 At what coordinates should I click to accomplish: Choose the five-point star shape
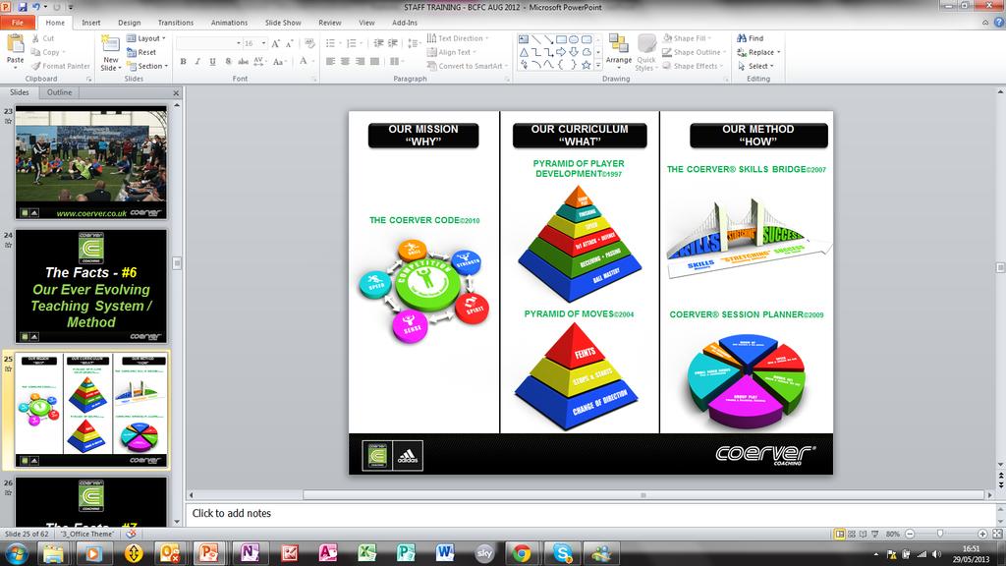586,64
